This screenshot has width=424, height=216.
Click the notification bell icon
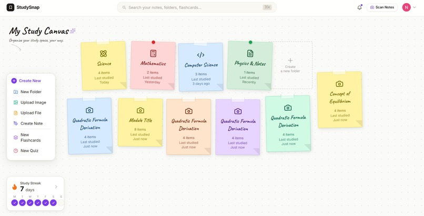359,7
